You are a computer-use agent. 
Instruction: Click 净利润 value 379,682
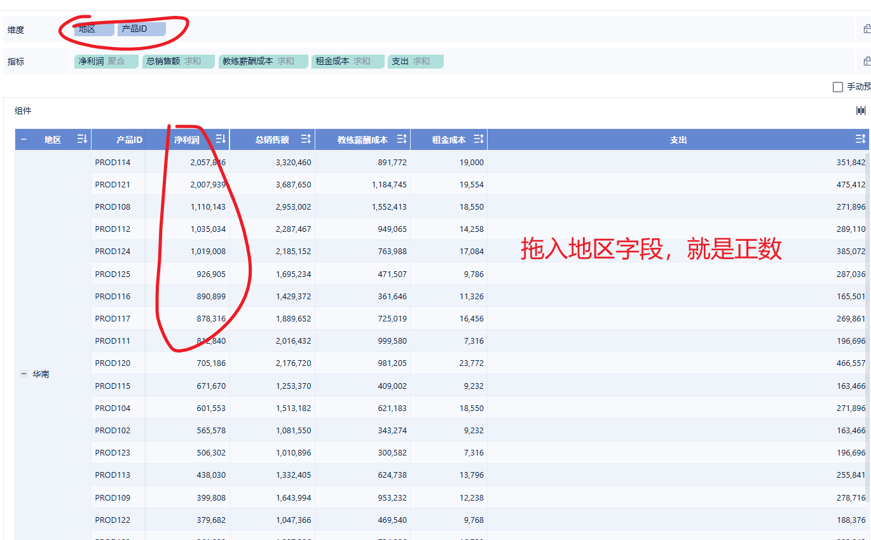point(211,520)
